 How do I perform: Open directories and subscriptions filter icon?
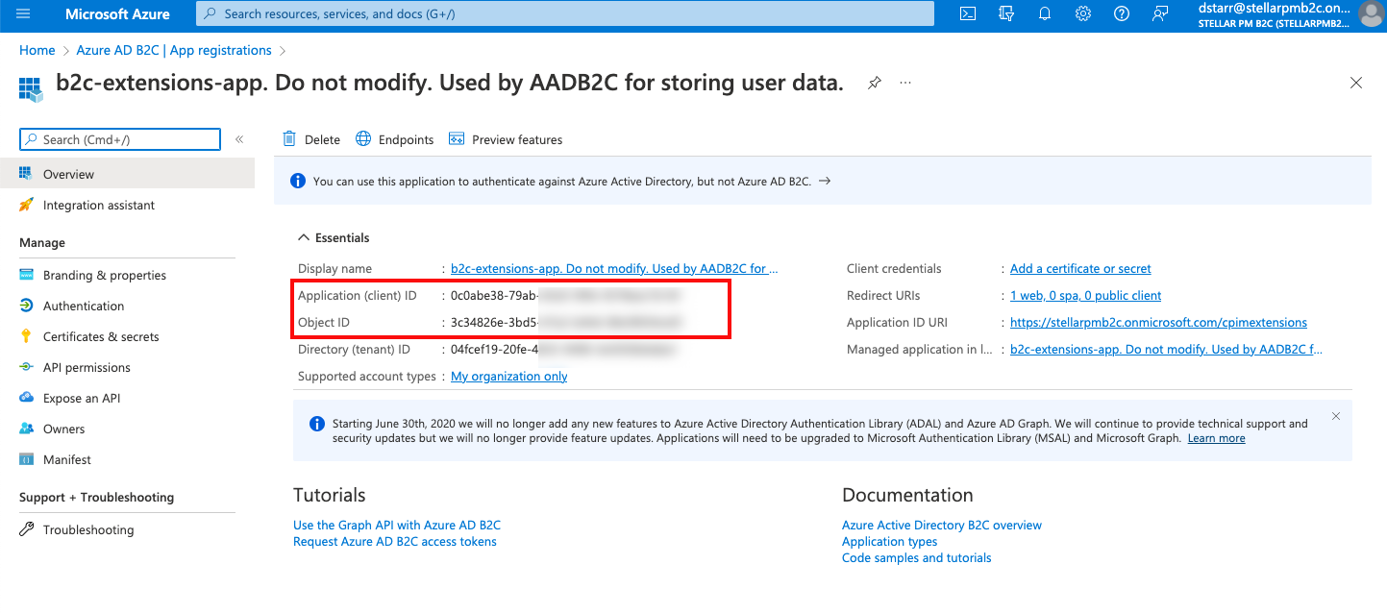[1006, 13]
